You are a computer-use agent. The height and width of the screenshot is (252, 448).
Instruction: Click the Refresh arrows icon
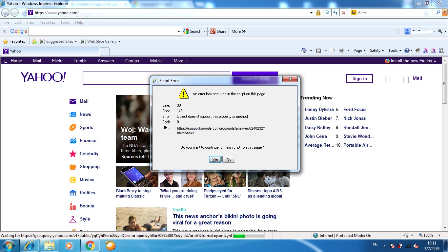coord(335,13)
